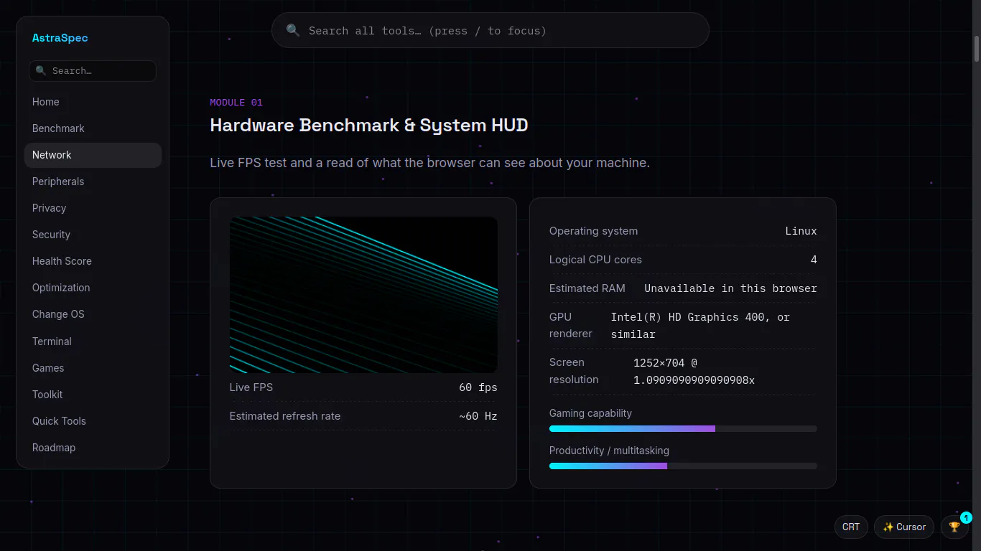This screenshot has width=981, height=551.
Task: Click the notification badge on trophy
Action: pyautogui.click(x=966, y=517)
